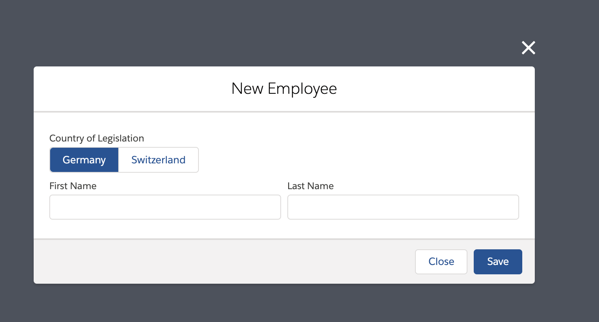599x322 pixels.
Task: Place the cursor in the empty First Name box
Action: [165, 207]
